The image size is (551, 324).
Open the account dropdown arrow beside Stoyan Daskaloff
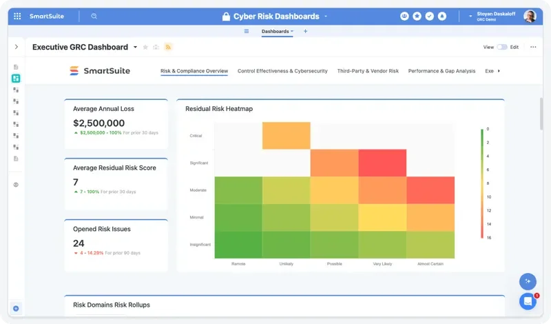pyautogui.click(x=470, y=16)
